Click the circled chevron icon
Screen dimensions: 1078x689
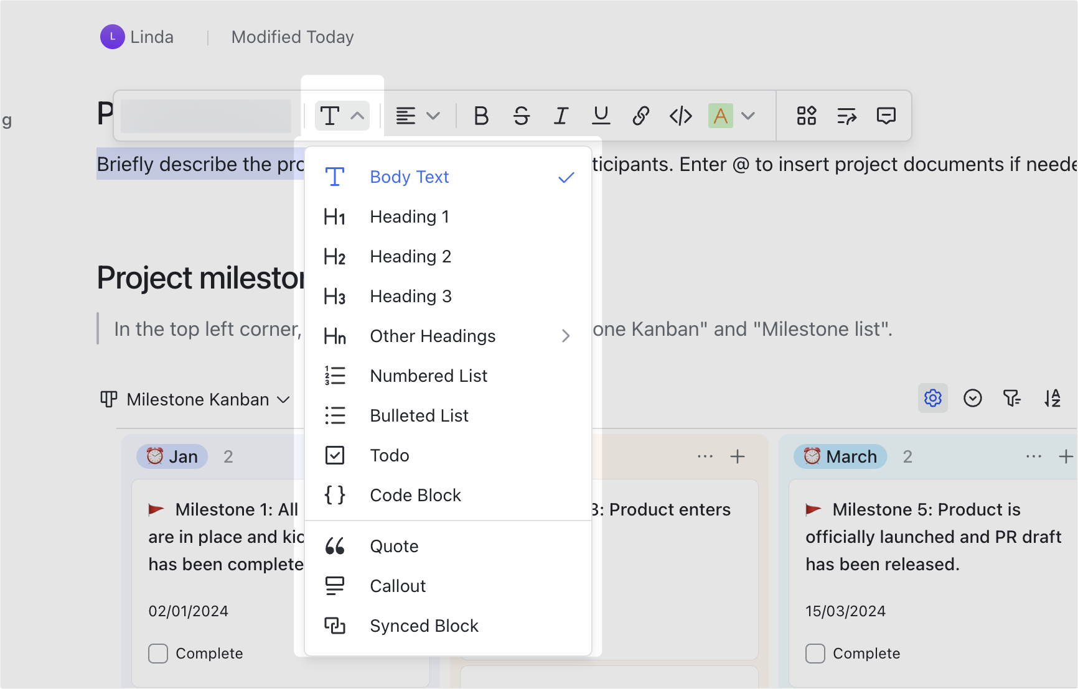(x=972, y=398)
